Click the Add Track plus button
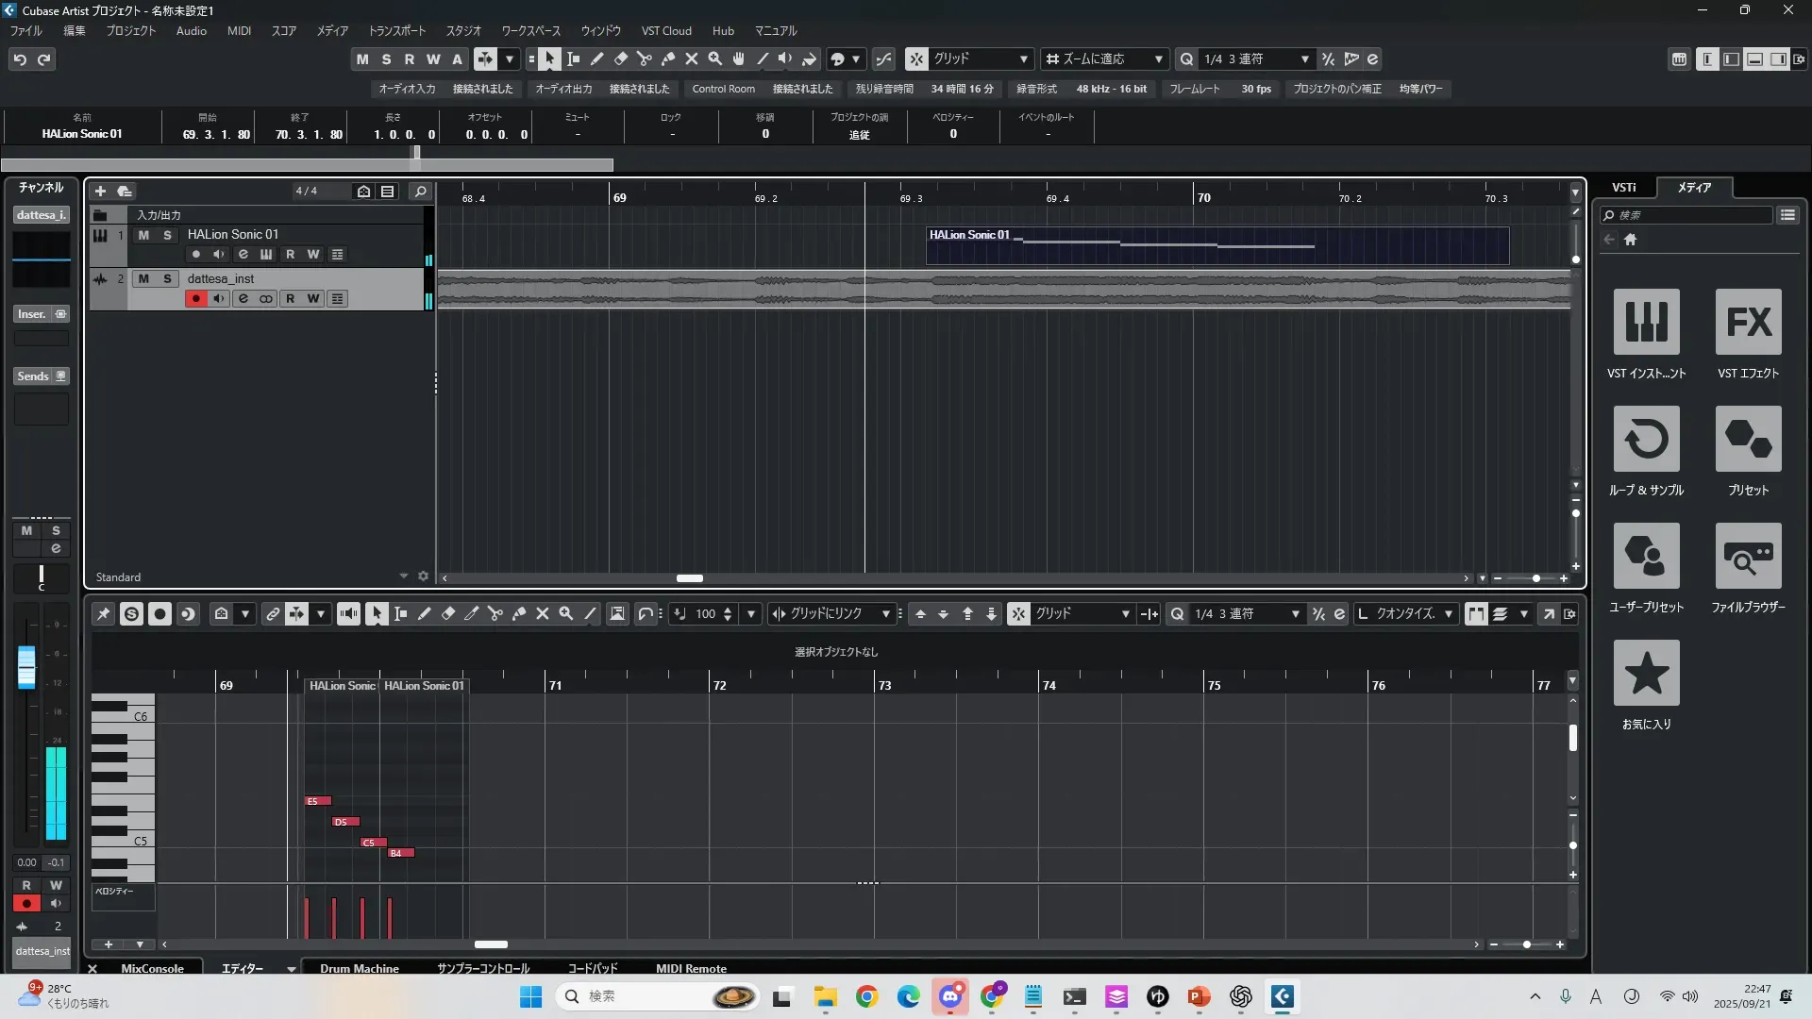Screen dimensions: 1812x1019 [x=101, y=192]
